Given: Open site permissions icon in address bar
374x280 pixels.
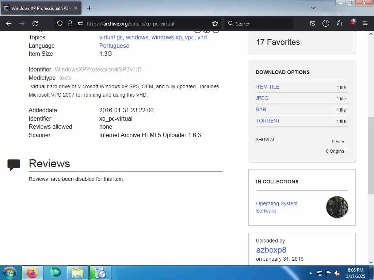Looking at the screenshot, I should (80, 24).
